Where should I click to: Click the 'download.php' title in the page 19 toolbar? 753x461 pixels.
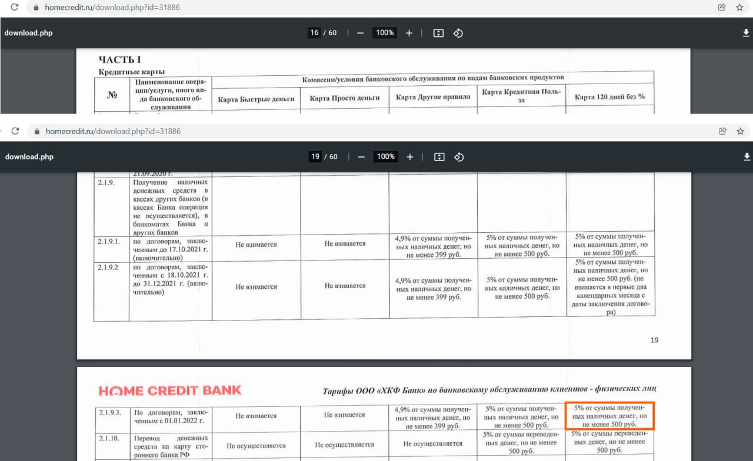[x=29, y=157]
